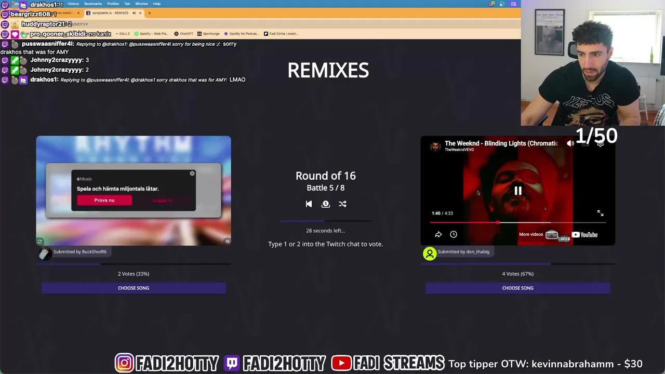
Task: Click the shuffle icon under Battle 5 / 8
Action: 342,204
